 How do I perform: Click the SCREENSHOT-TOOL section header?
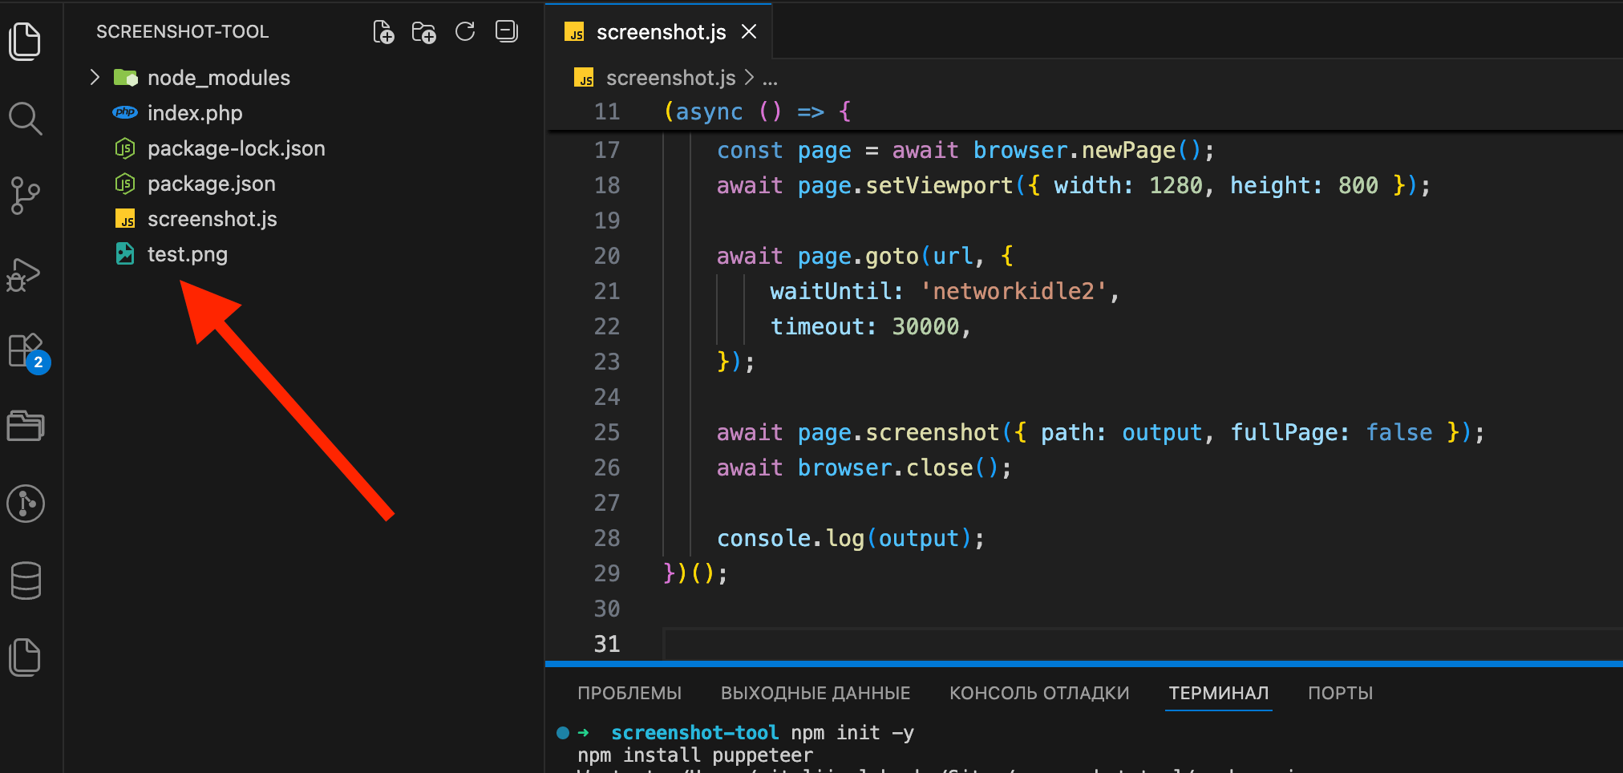pyautogui.click(x=182, y=31)
